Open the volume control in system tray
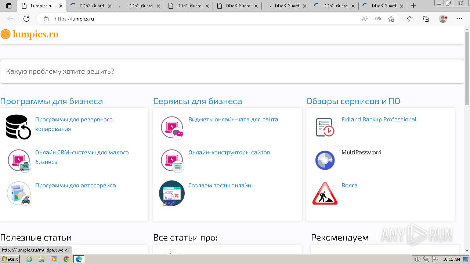 click(417, 259)
